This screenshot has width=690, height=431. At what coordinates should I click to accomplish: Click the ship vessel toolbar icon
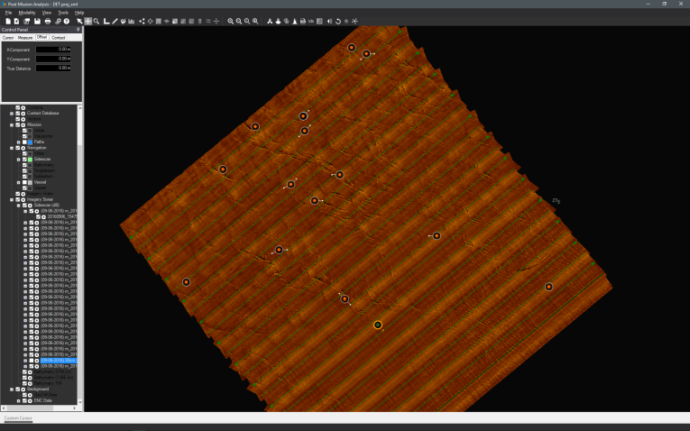[x=278, y=21]
